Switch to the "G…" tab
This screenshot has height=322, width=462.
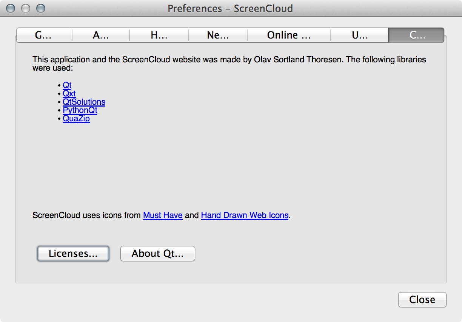tap(44, 35)
